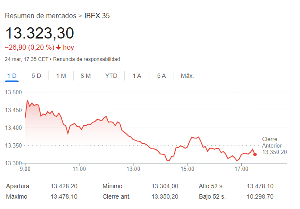Screen dimensions: 300x209
Task: Click the 13.323,30 index price
Action: click(39, 33)
